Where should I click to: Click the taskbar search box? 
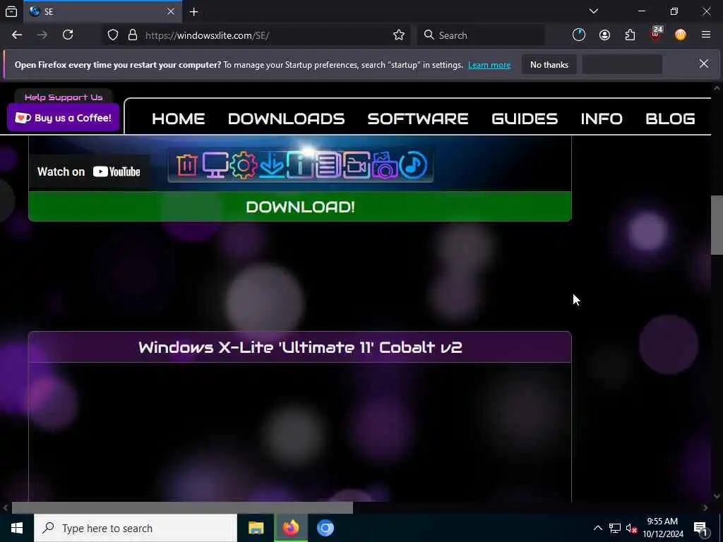pos(136,528)
